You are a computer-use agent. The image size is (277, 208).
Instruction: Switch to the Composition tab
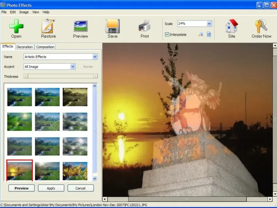click(45, 47)
